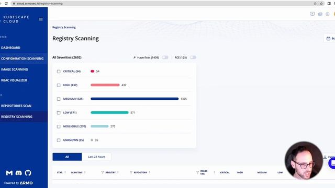The height and width of the screenshot is (188, 335).
Task: Click the hexagon box icon in header
Action: pos(320,14)
